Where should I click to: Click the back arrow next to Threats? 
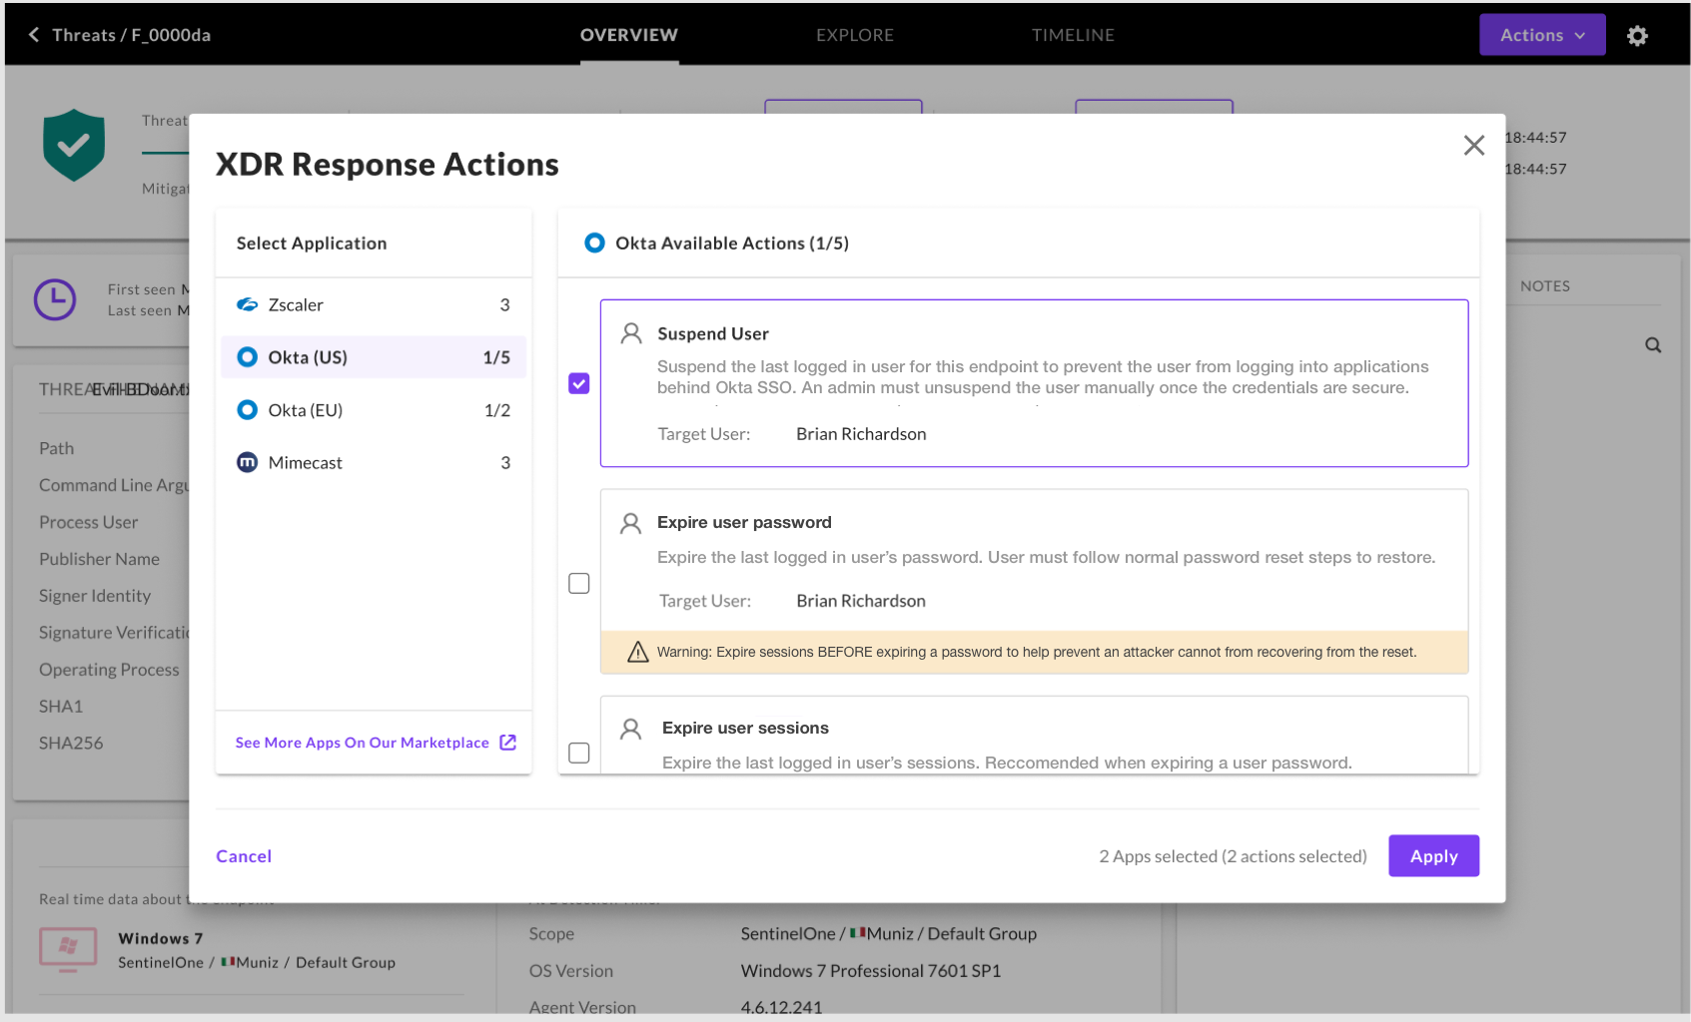tap(34, 35)
